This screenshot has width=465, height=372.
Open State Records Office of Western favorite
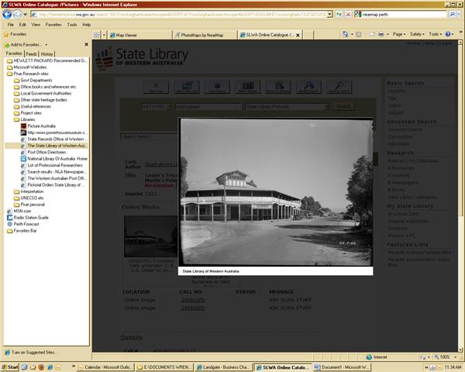(x=54, y=139)
